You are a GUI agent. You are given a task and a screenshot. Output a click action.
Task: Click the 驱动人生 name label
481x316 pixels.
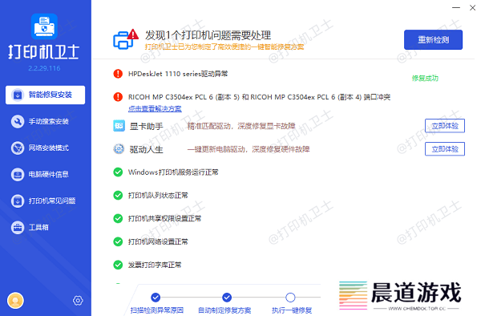point(147,149)
